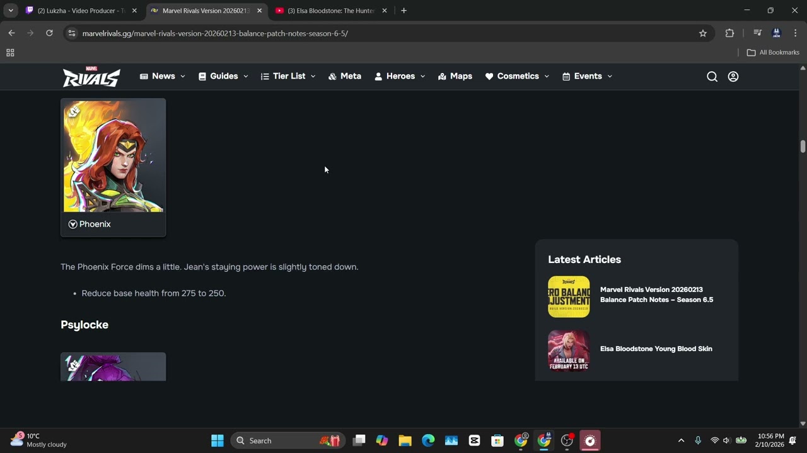
Task: Launch Microsoft Edge from the taskbar
Action: (x=428, y=440)
